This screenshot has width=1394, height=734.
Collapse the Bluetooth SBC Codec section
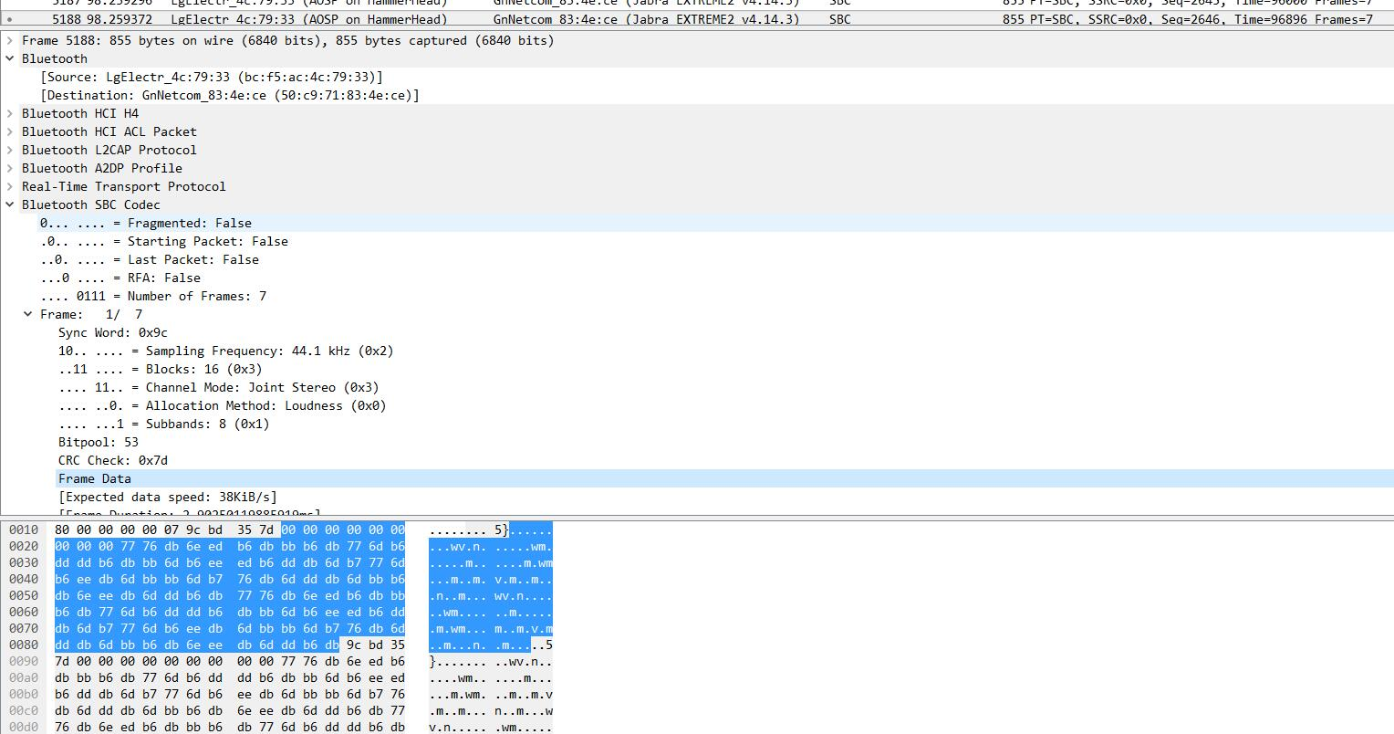tap(10, 204)
